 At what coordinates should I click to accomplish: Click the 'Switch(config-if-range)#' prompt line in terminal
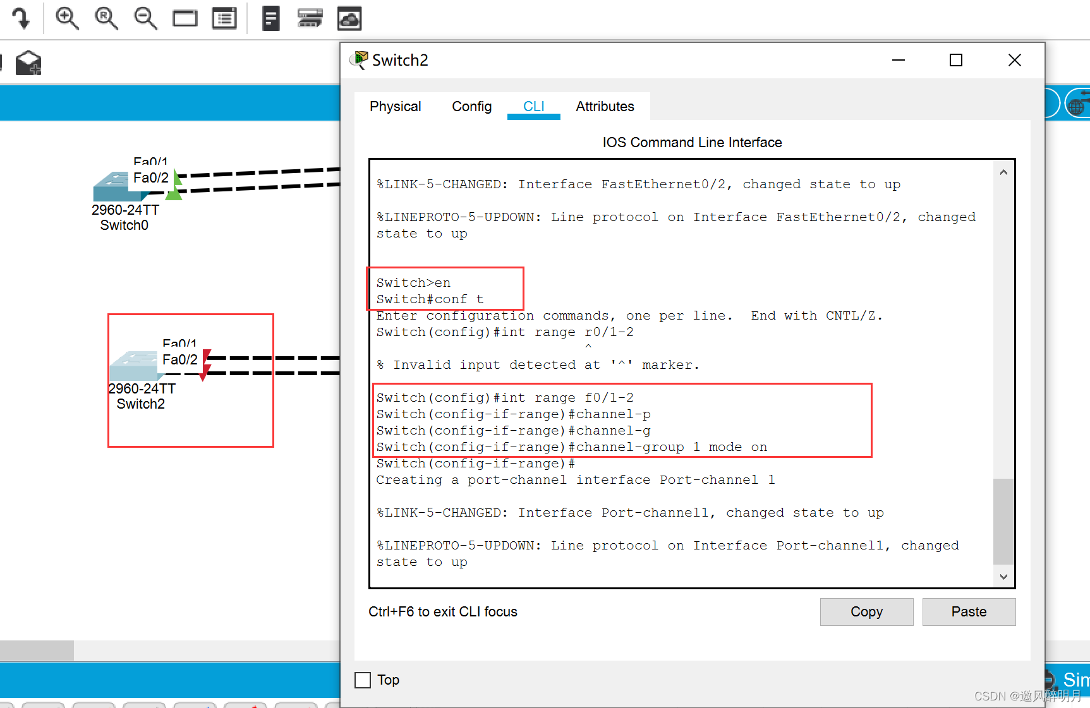[476, 464]
